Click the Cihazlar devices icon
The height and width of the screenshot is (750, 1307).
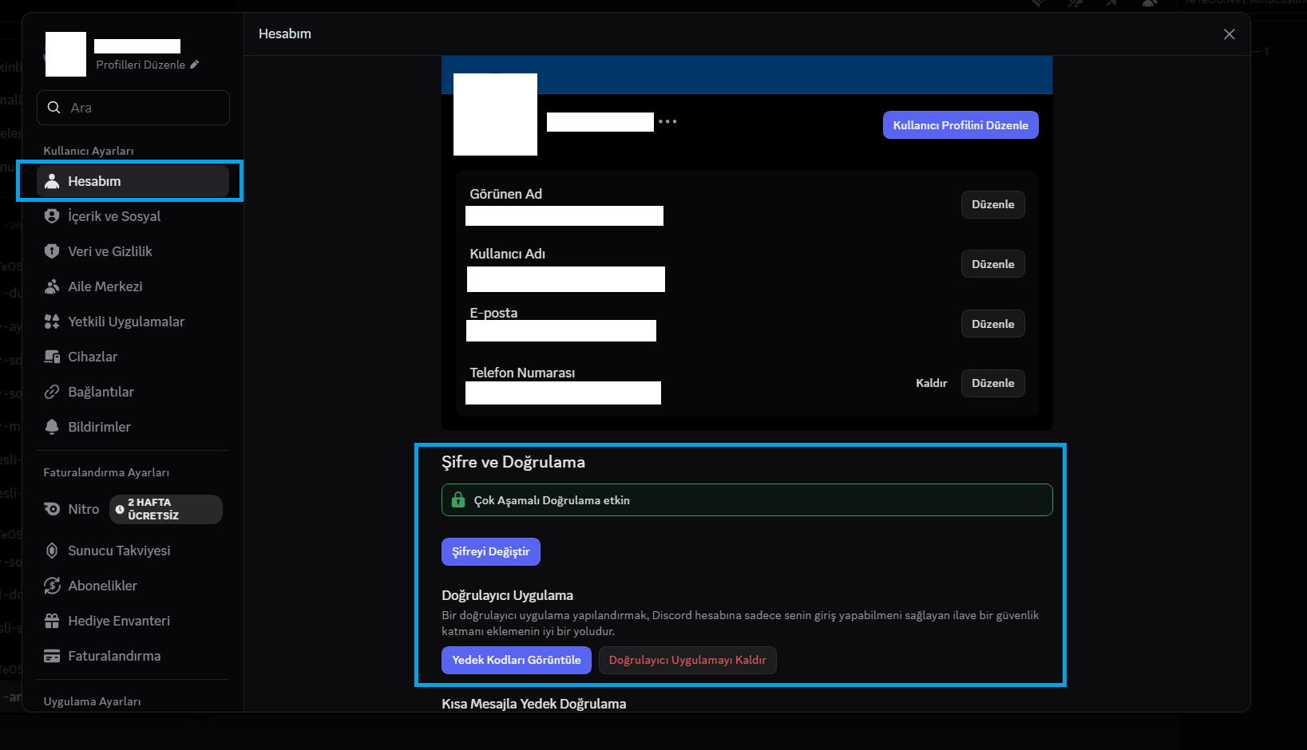pyautogui.click(x=52, y=357)
